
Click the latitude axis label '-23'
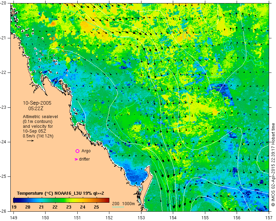[x=3, y=107]
